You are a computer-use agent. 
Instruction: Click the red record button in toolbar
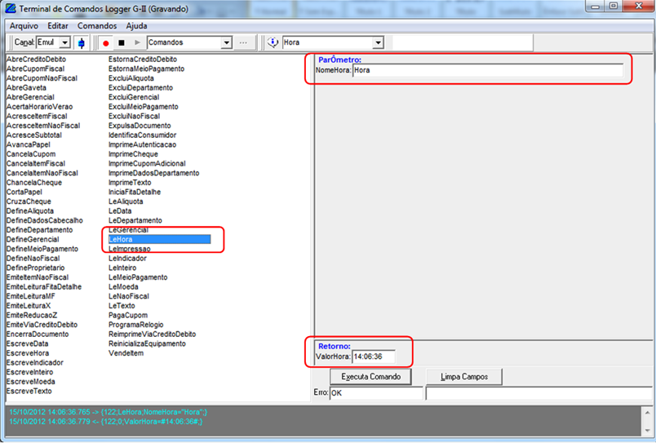106,42
